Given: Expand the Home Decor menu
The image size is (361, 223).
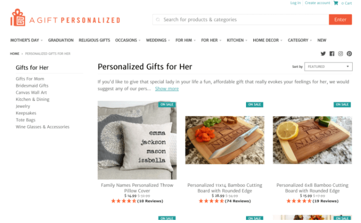Looking at the screenshot, I should tap(268, 40).
